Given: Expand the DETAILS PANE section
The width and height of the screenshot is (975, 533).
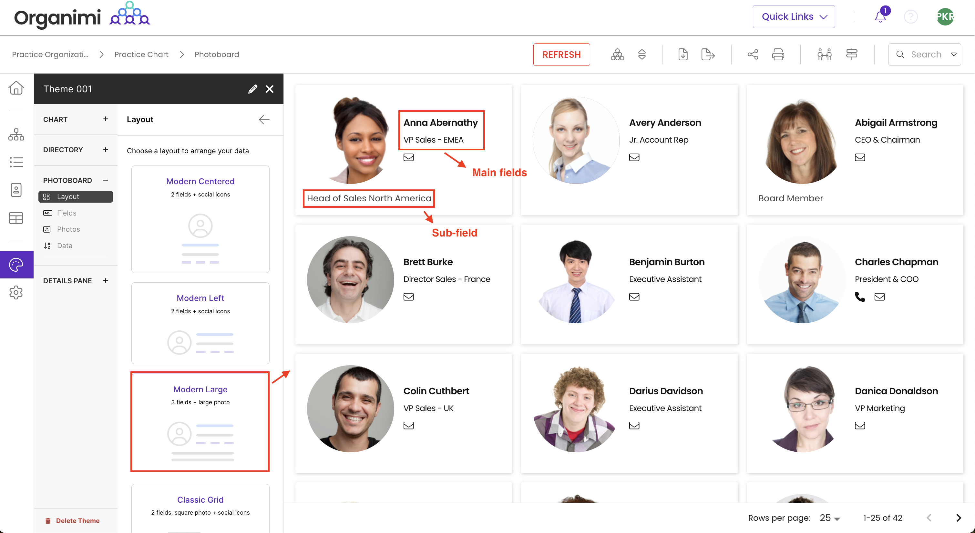Looking at the screenshot, I should 106,280.
